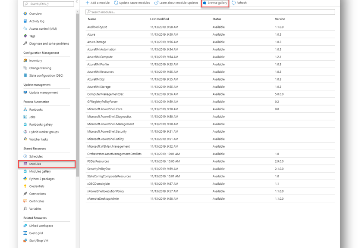Viewport: 362px width, 248px height.
Task: Sort by the Name column header
Action: point(92,19)
